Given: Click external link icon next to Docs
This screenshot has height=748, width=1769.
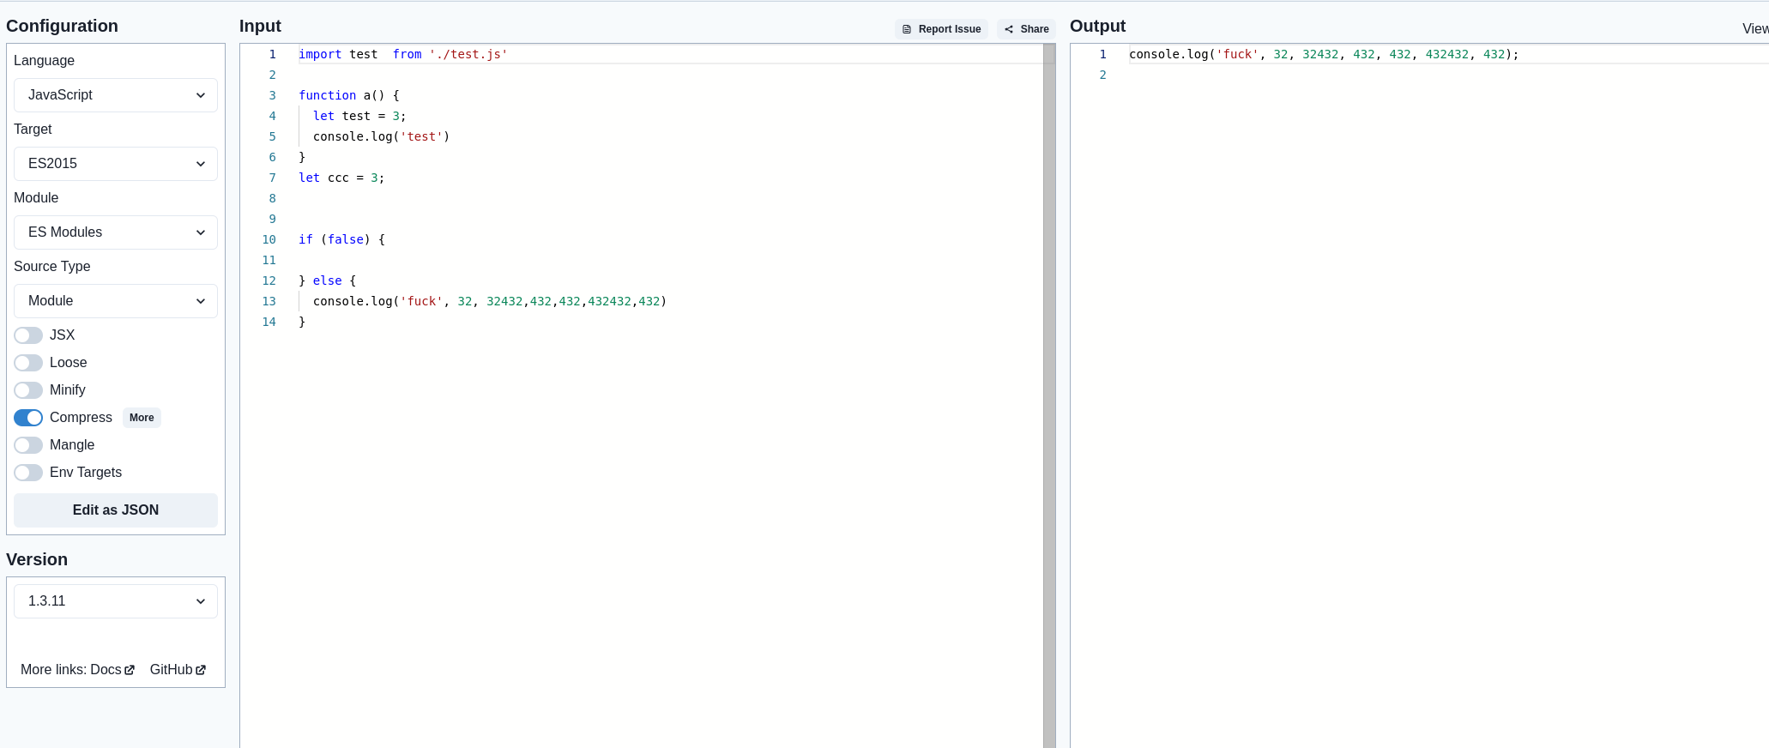Looking at the screenshot, I should [x=130, y=670].
